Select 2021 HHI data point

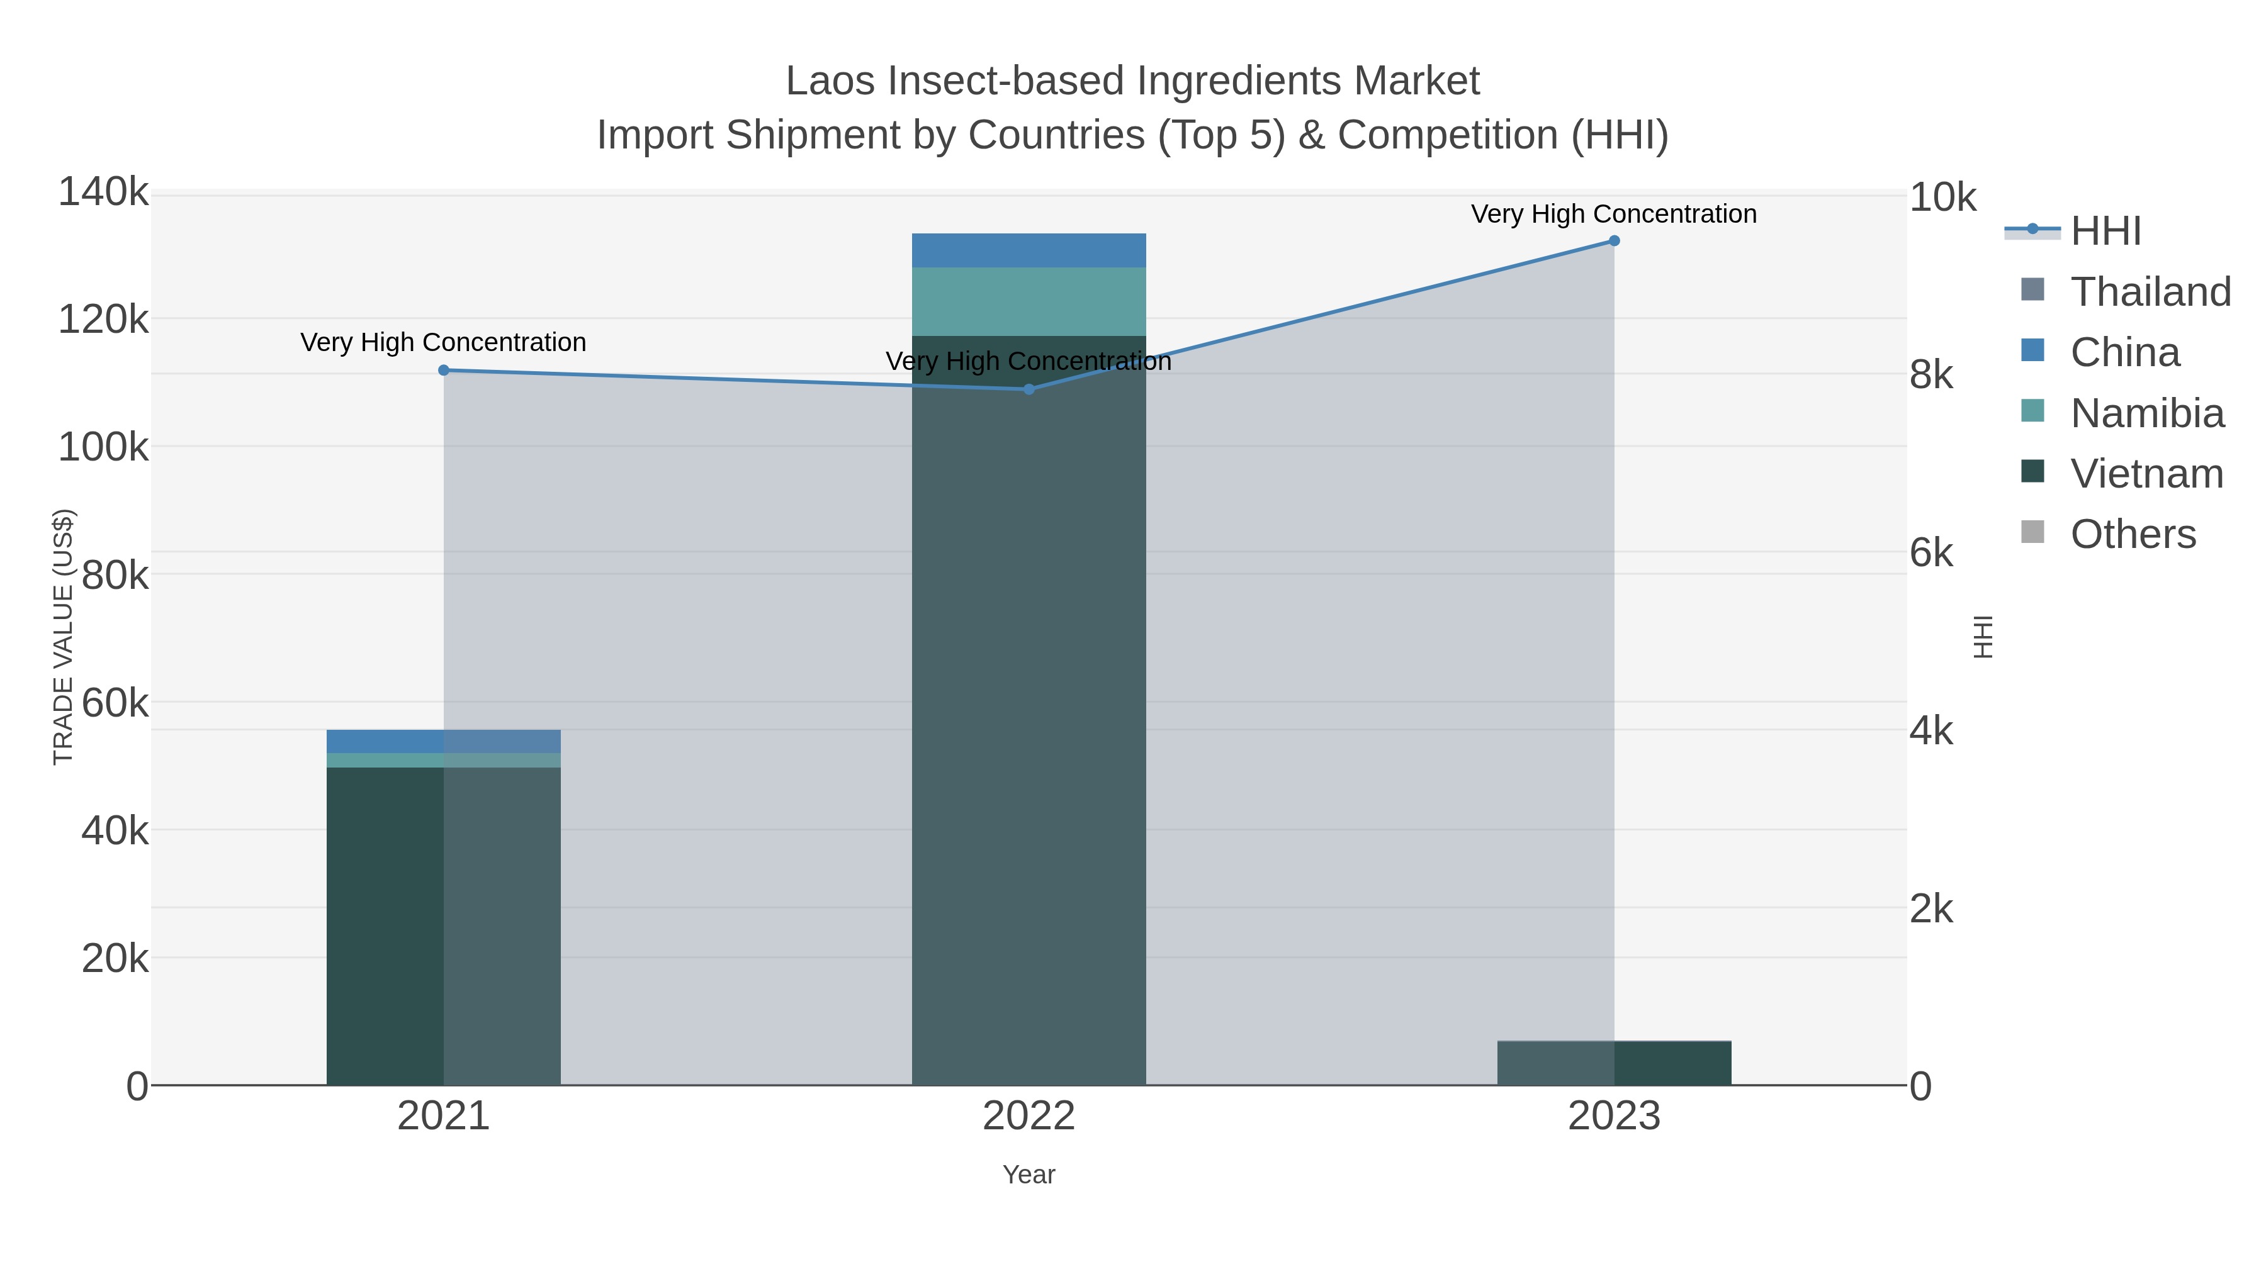(x=443, y=370)
